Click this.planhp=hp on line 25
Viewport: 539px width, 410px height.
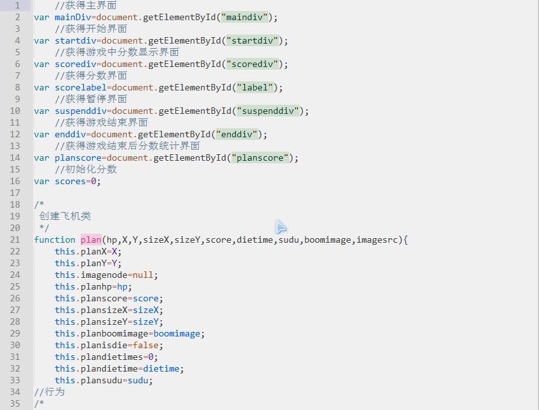pos(91,286)
